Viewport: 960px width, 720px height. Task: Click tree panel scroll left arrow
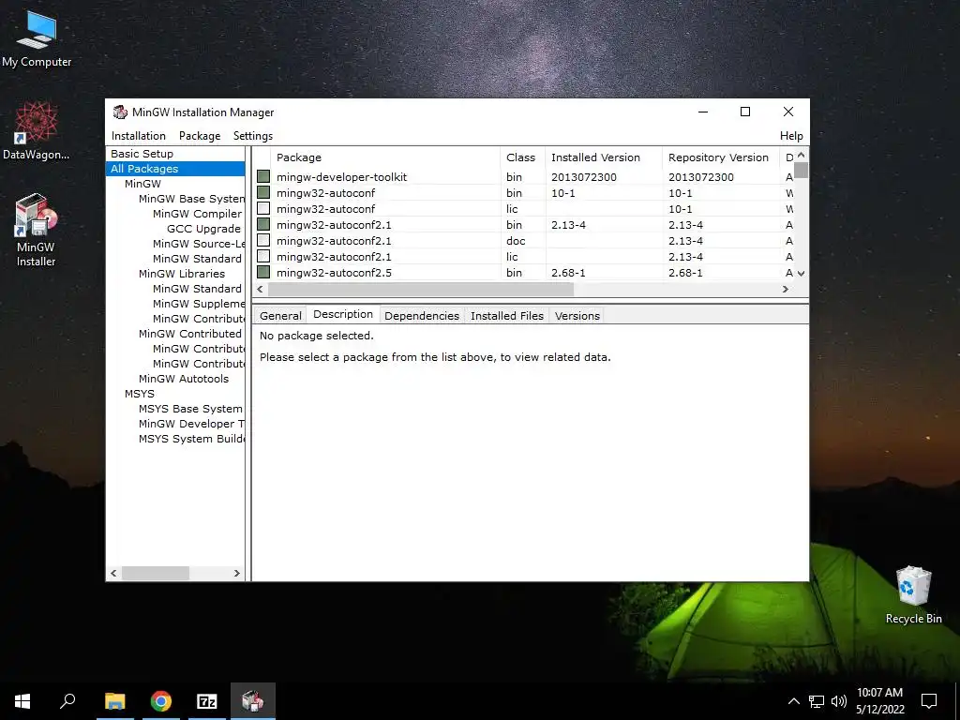click(x=113, y=573)
